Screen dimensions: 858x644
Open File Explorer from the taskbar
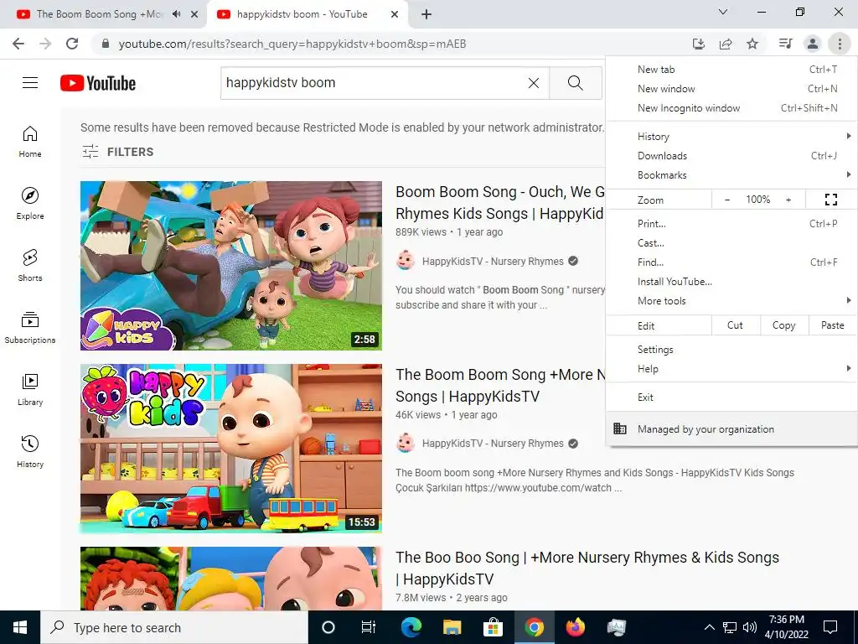coord(452,627)
